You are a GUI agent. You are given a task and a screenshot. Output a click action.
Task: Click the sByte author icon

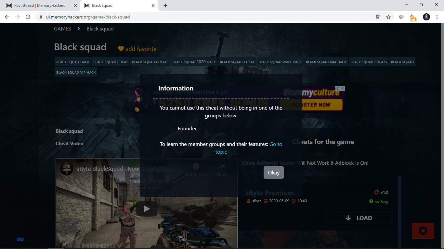point(248,201)
